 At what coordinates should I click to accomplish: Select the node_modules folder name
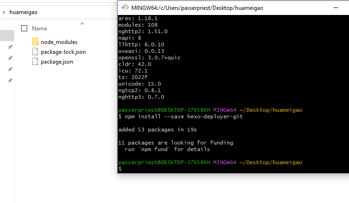(59, 42)
